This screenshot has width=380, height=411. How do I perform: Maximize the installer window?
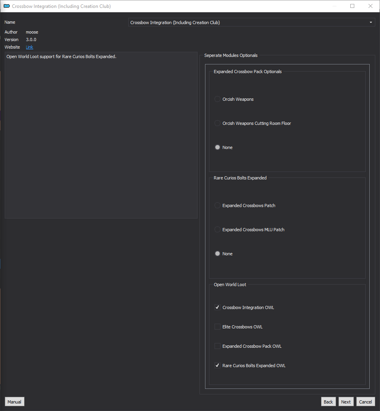[x=352, y=6]
